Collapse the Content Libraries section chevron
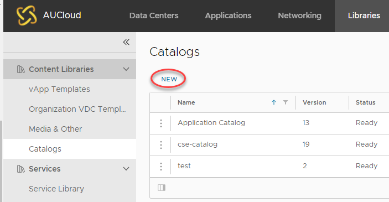Image resolution: width=389 pixels, height=202 pixels. 126,69
